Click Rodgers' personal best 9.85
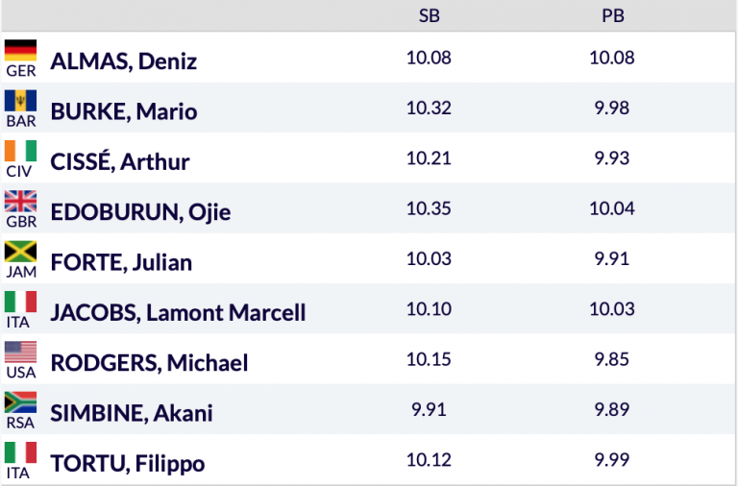This screenshot has height=486, width=738. click(x=612, y=359)
